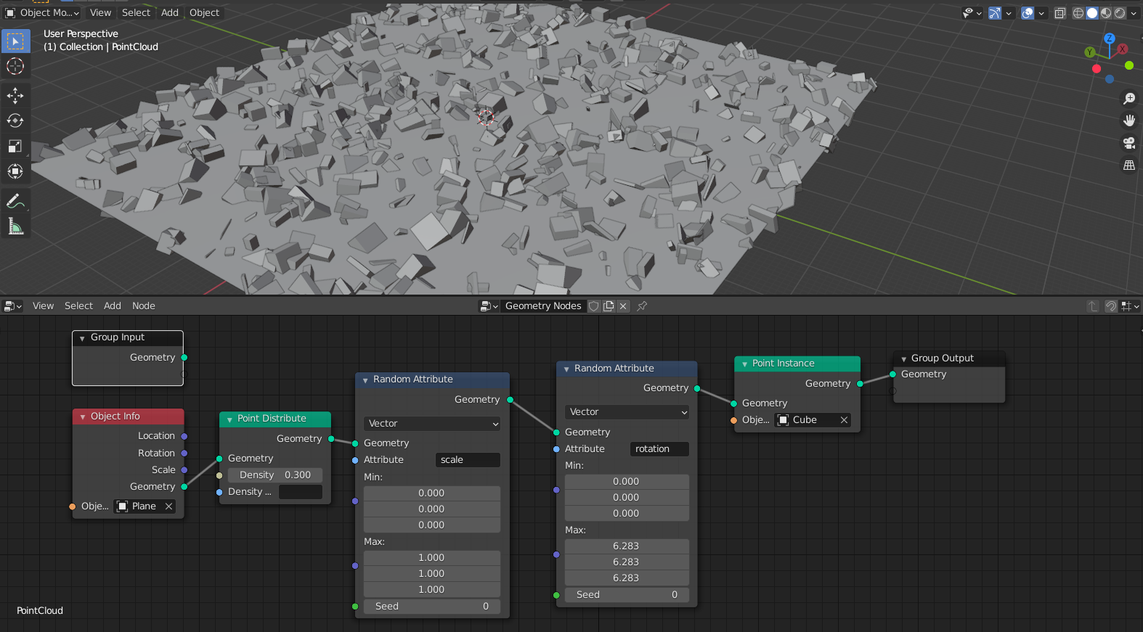Screen dimensions: 1143x632
Task: Collapse the Point Distribute node
Action: tap(229, 419)
